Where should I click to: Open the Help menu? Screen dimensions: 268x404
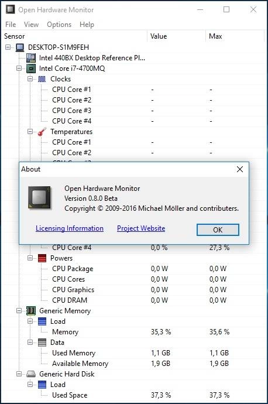[87, 25]
